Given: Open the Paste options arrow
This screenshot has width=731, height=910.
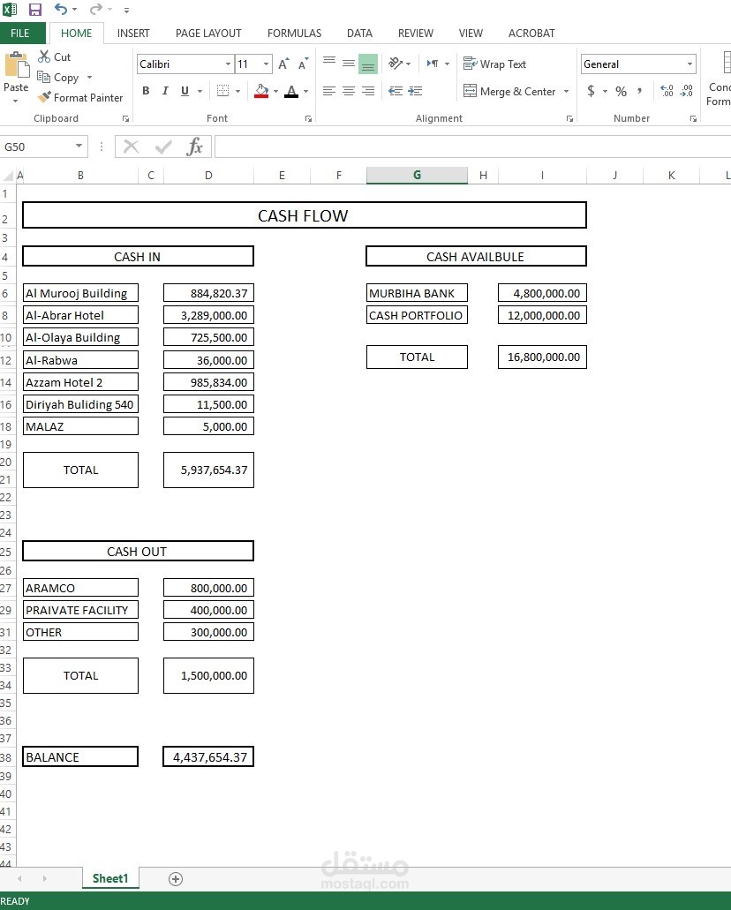Looking at the screenshot, I should 16,101.
